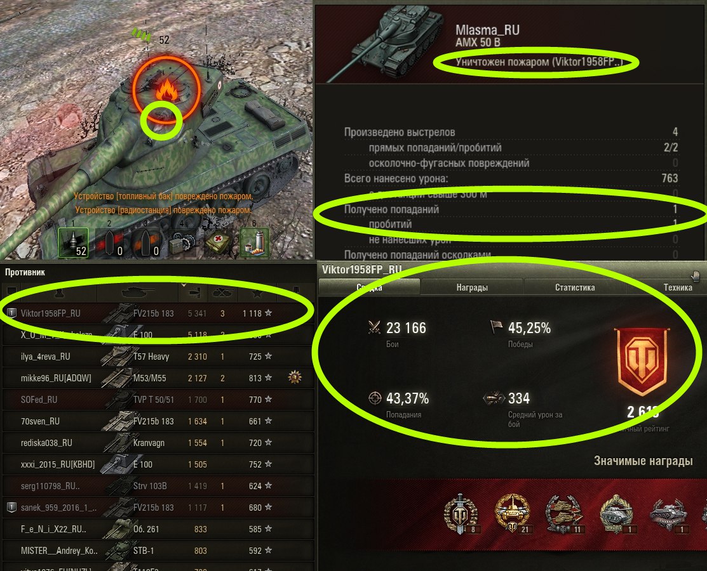
Task: Sort enemy list by vehicle column
Action: point(138,293)
